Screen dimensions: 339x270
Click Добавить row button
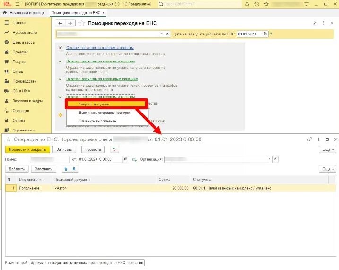[17, 169]
